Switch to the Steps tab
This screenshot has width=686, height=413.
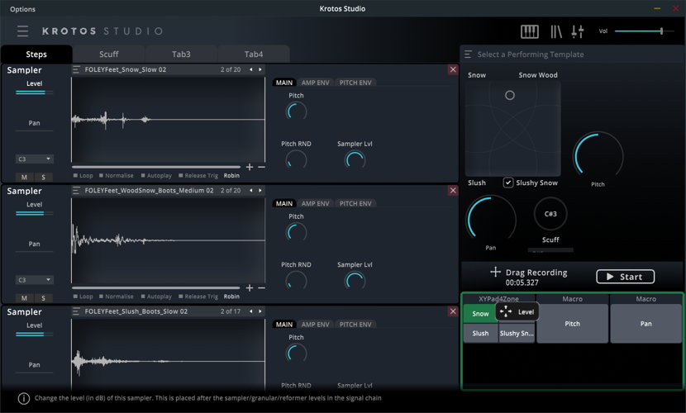(x=36, y=55)
